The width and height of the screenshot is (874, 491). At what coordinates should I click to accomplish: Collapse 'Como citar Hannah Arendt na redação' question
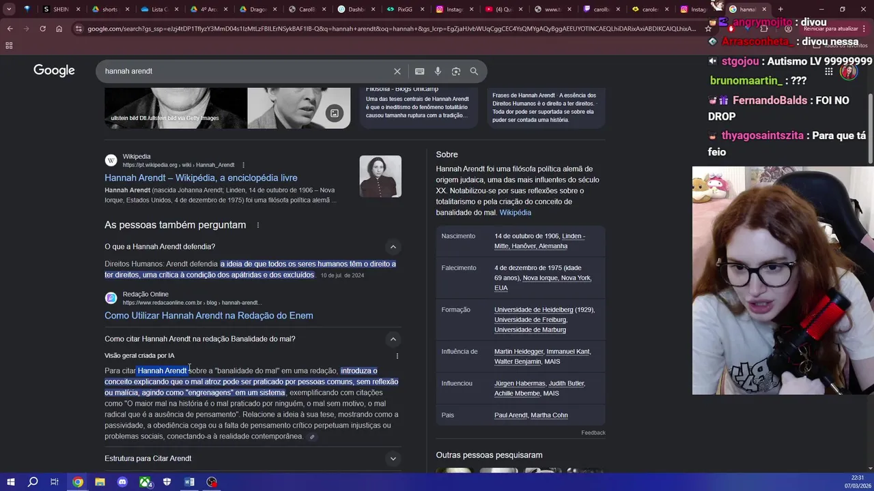click(393, 339)
